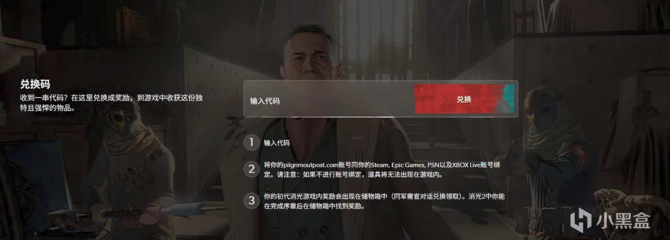Image resolution: width=670 pixels, height=240 pixels.
Task: Click the step 1 输入代码 instruction text
Action: tap(277, 142)
